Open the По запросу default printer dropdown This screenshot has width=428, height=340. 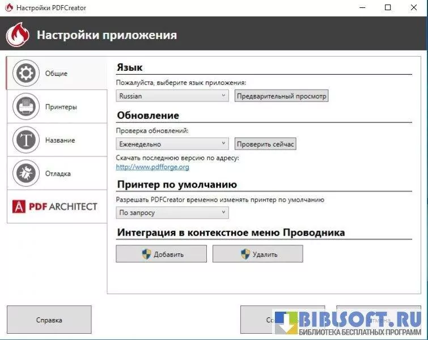tap(172, 213)
